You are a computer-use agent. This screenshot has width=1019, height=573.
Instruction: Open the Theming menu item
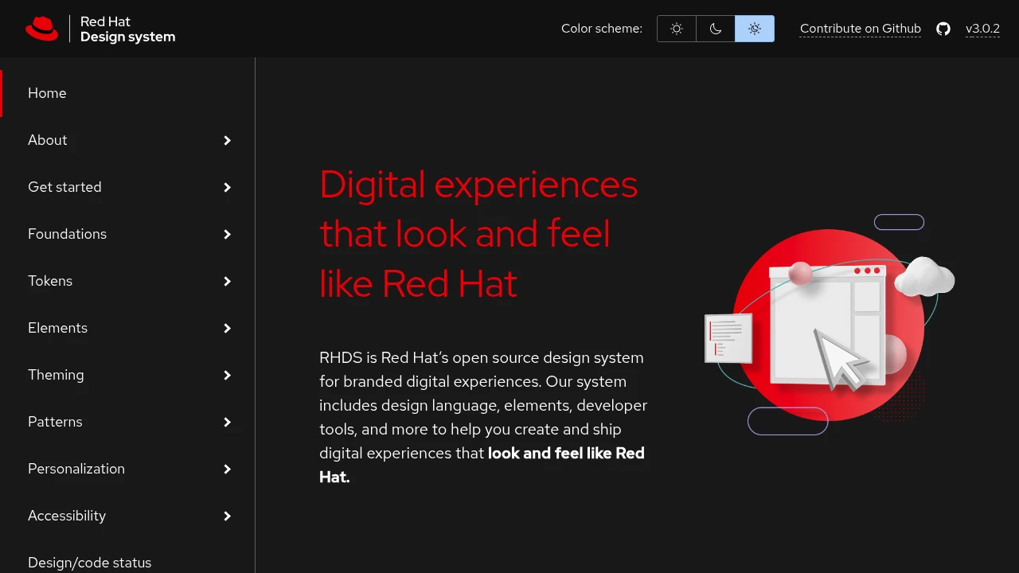(x=56, y=375)
